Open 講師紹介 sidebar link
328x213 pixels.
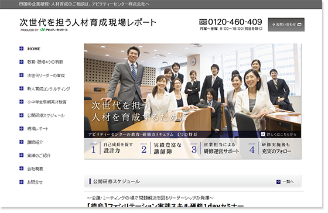pos(35,142)
